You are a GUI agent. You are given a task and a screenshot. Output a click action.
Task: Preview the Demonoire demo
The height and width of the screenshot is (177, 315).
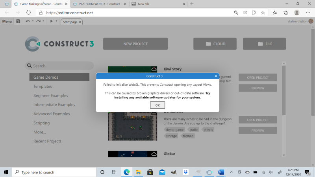pos(258,131)
